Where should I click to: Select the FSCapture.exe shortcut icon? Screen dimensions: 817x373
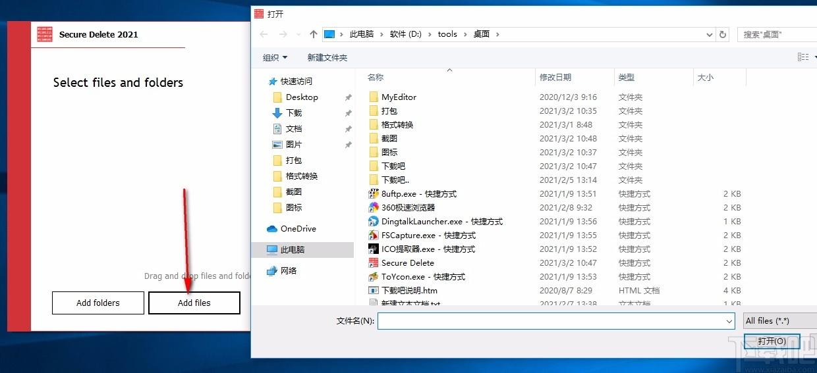[374, 235]
